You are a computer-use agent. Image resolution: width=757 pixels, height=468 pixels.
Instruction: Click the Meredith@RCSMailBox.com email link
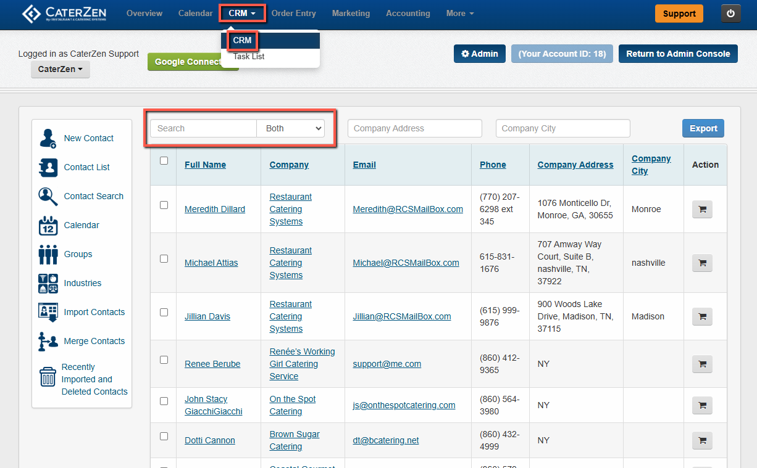click(408, 209)
